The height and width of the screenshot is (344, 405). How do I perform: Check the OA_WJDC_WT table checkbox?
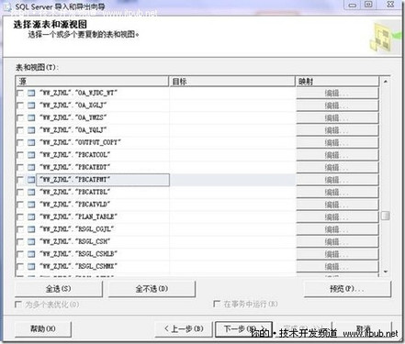click(x=20, y=93)
